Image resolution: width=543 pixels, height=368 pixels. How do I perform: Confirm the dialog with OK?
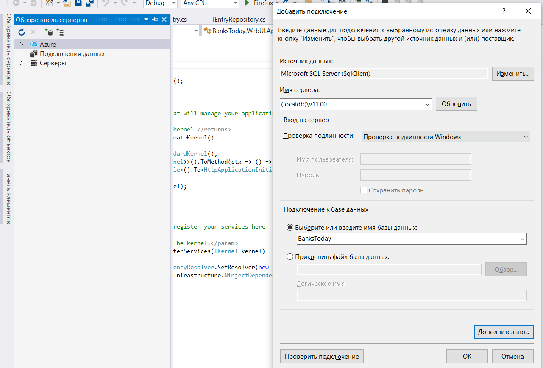[467, 357]
